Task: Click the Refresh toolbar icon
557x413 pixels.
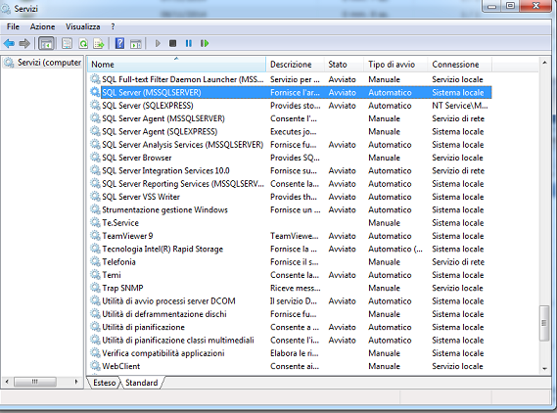Action: click(83, 44)
